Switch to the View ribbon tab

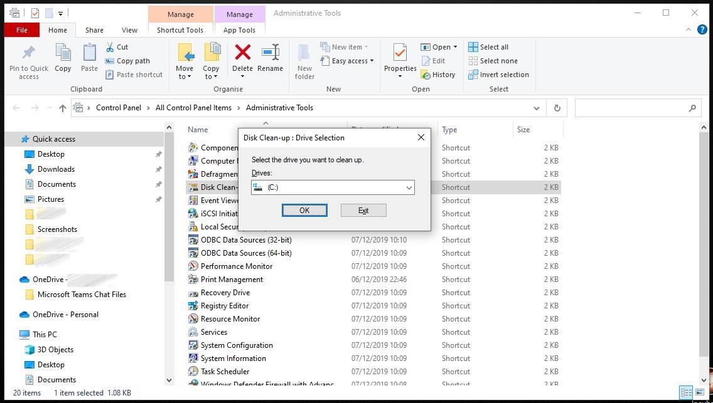(129, 29)
